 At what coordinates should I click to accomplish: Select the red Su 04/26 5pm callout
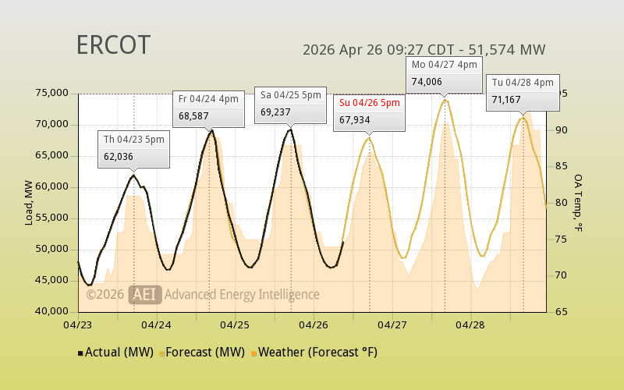(x=369, y=111)
